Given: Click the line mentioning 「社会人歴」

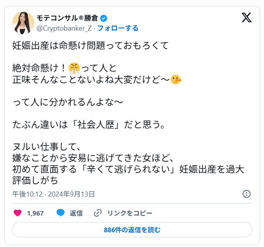Looking at the screenshot, I should pos(89,124).
